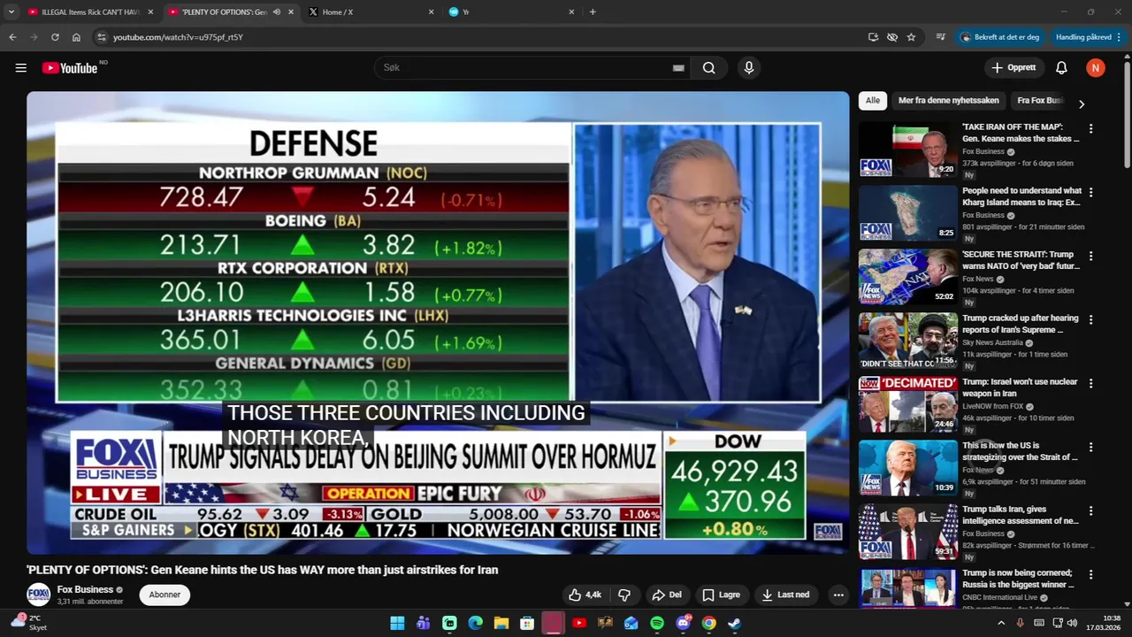Open the browser home page
The height and width of the screenshot is (637, 1132).
[x=76, y=37]
